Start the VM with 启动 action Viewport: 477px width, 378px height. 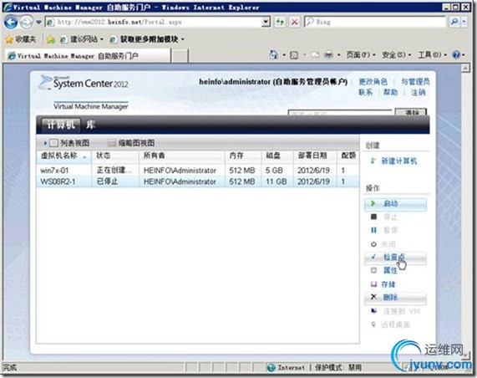pyautogui.click(x=395, y=204)
